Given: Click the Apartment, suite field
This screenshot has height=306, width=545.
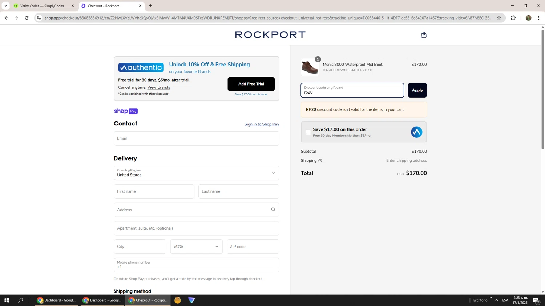Looking at the screenshot, I should point(197,228).
